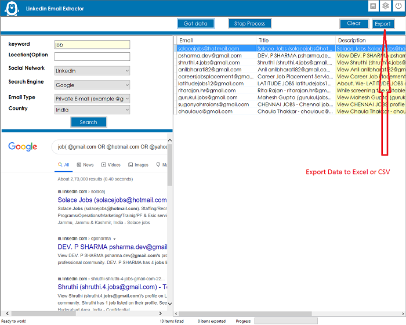Open the Search Engine dropdown

tap(92, 85)
